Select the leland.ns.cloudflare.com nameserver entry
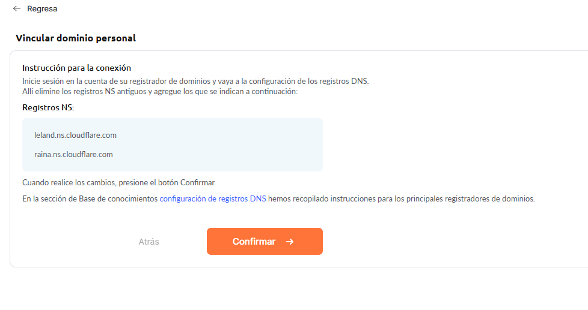Image resolution: width=588 pixels, height=310 pixels. click(x=75, y=135)
